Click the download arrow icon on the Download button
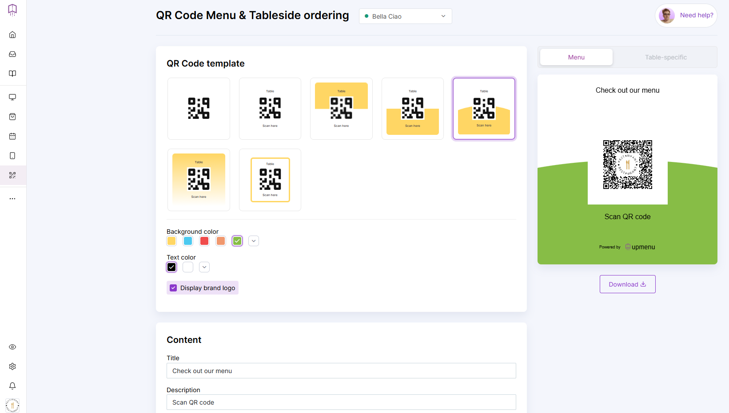This screenshot has width=729, height=413. tap(643, 284)
